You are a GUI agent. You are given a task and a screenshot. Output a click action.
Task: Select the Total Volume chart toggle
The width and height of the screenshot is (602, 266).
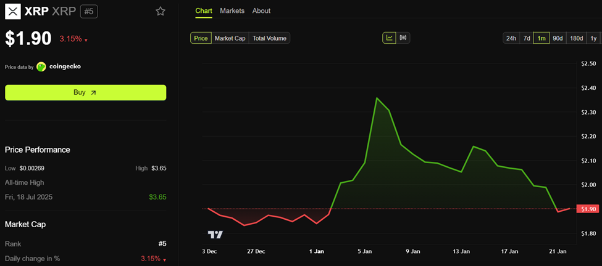click(269, 38)
